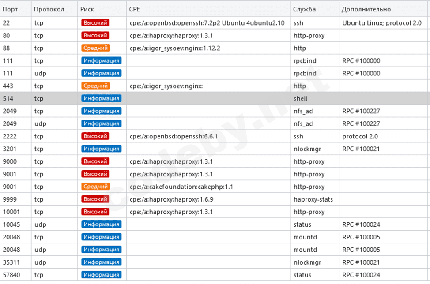Click the Высокий badge for port 22
The height and width of the screenshot is (284, 430).
[95, 22]
